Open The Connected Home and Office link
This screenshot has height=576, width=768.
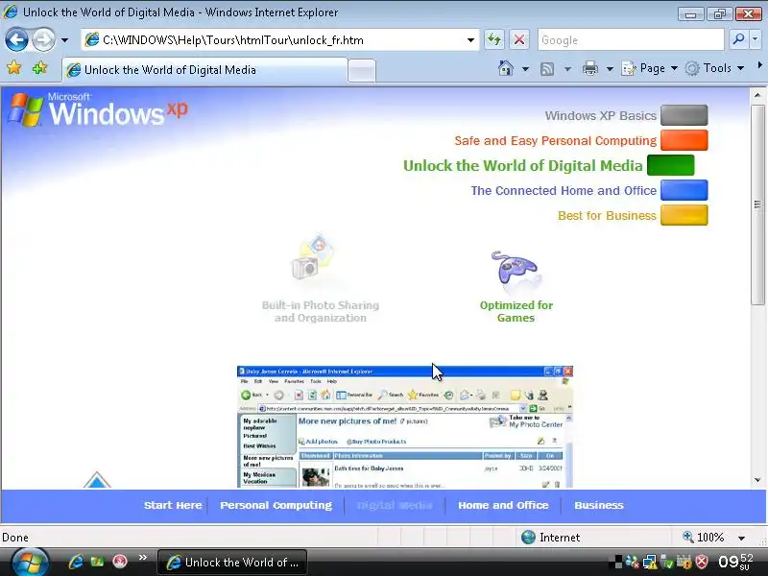pos(564,190)
